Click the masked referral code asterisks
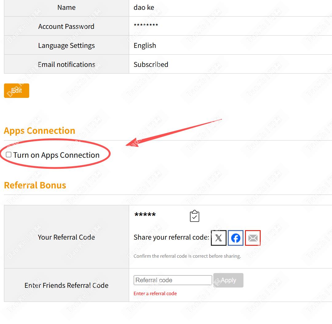Viewport: 332px width, 324px height. [x=145, y=215]
